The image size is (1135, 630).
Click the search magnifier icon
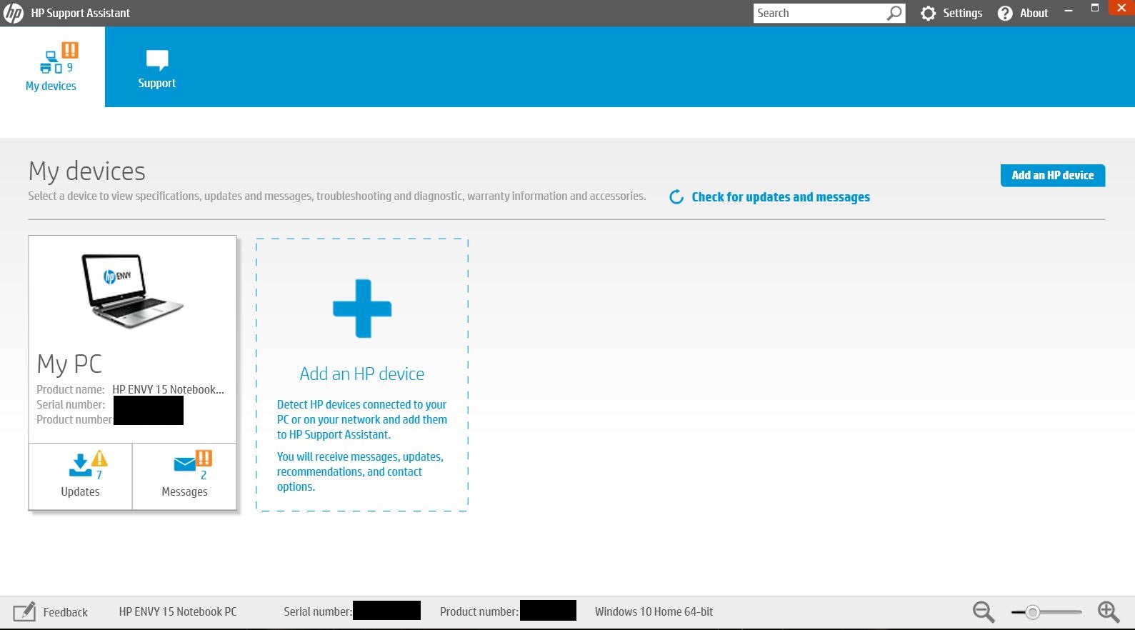[x=894, y=13]
